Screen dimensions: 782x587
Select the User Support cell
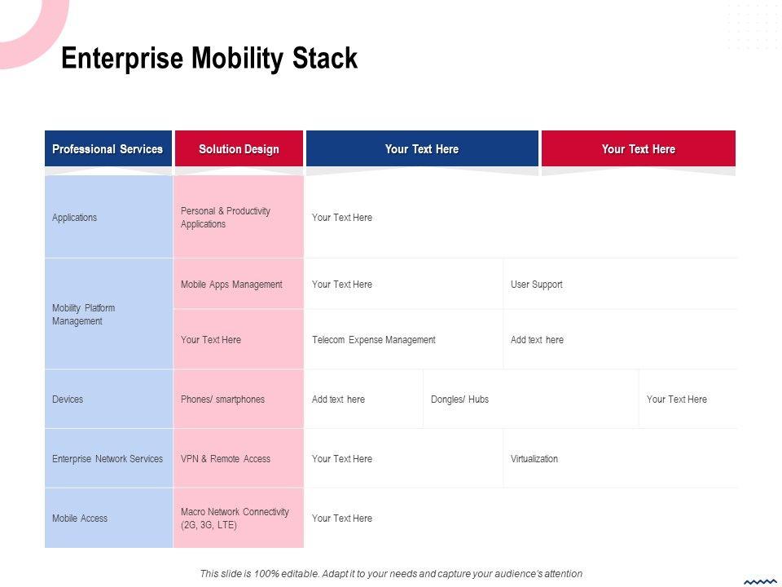537,285
